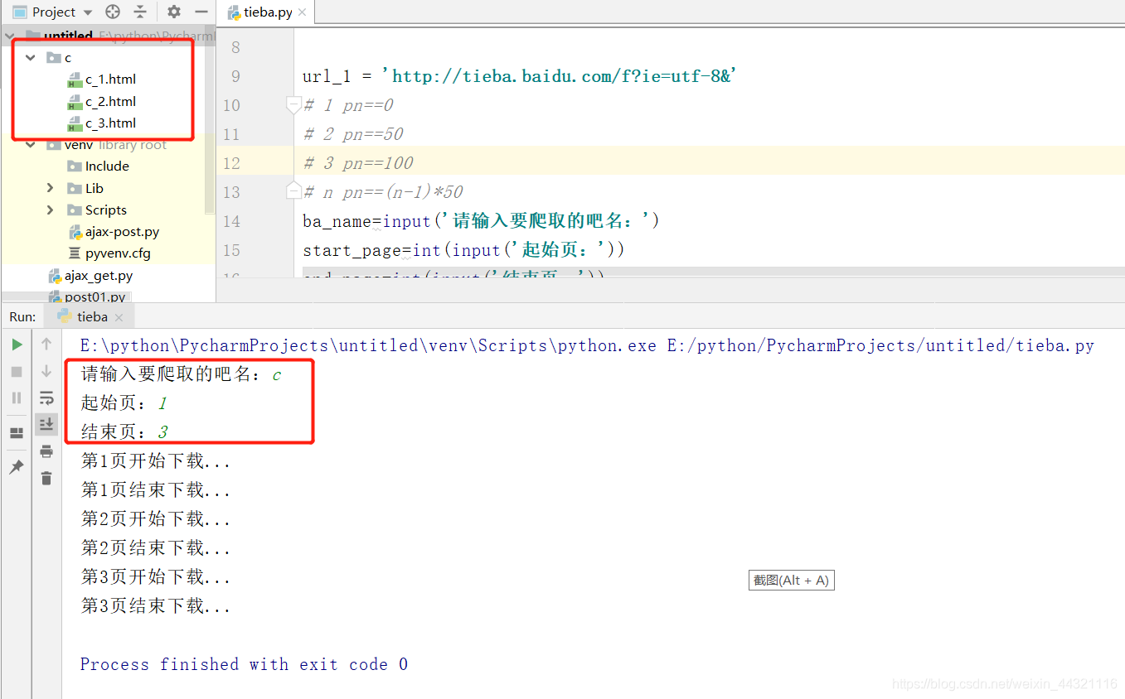
Task: Click the up stack trace arrow
Action: [46, 344]
